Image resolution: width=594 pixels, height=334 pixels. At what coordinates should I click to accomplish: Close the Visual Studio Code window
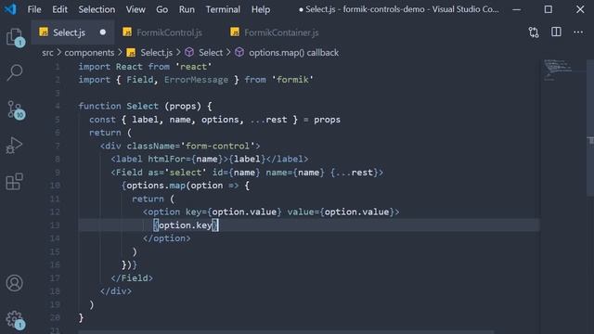click(580, 9)
